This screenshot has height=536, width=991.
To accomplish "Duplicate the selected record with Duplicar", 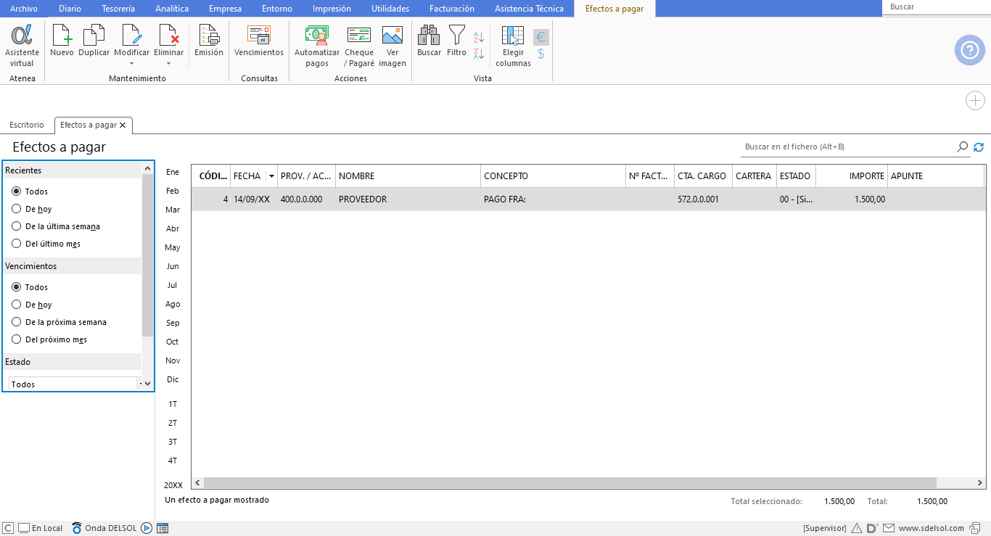I will pyautogui.click(x=94, y=41).
